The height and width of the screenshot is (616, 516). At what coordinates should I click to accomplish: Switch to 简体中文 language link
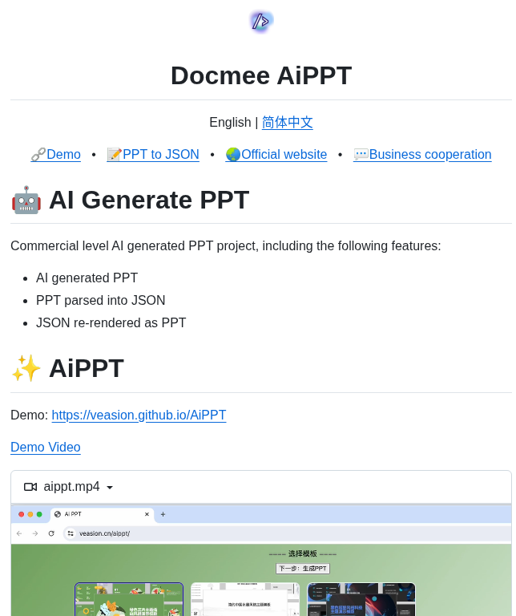click(287, 122)
